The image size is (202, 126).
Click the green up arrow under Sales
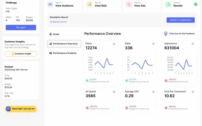coord(127,81)
